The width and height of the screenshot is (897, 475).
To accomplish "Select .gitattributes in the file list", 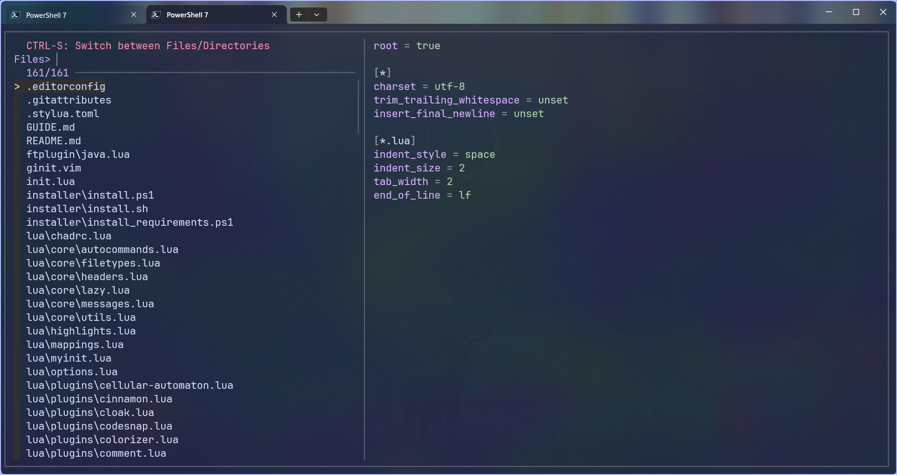I will 69,100.
